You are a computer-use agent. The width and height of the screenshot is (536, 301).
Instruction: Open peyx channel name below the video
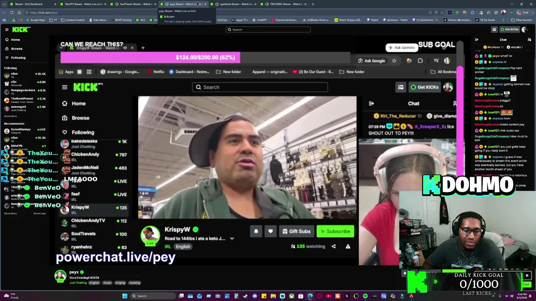74,272
